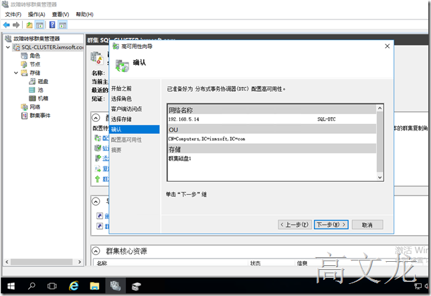The image size is (431, 296).
Task: Select 客户端访问点 wizard step
Action: tap(126, 109)
